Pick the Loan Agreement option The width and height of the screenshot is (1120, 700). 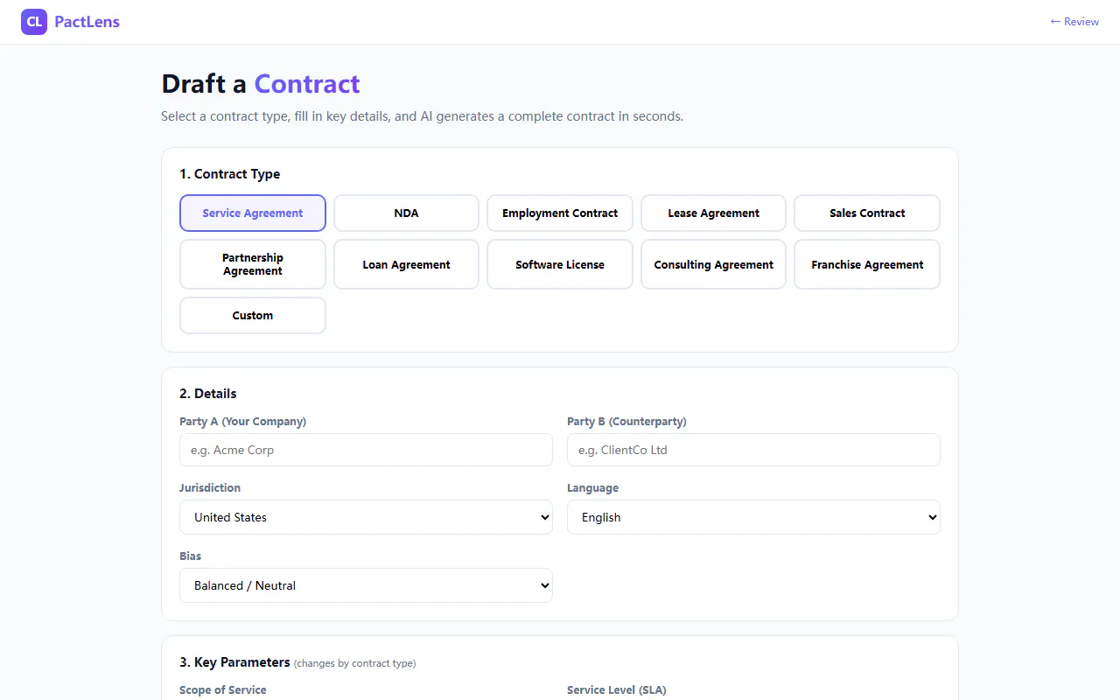(x=406, y=264)
